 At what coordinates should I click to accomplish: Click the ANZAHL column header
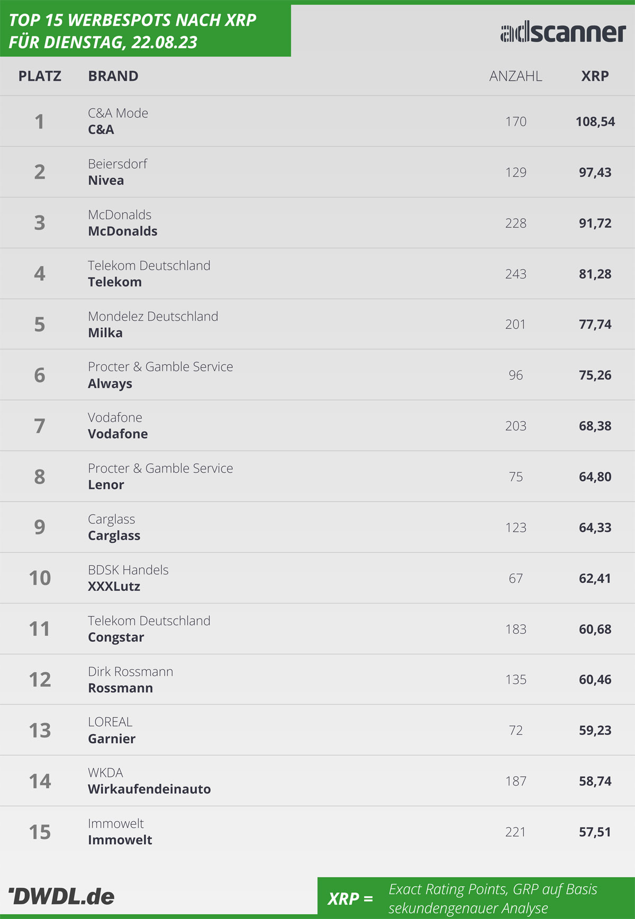point(515,76)
